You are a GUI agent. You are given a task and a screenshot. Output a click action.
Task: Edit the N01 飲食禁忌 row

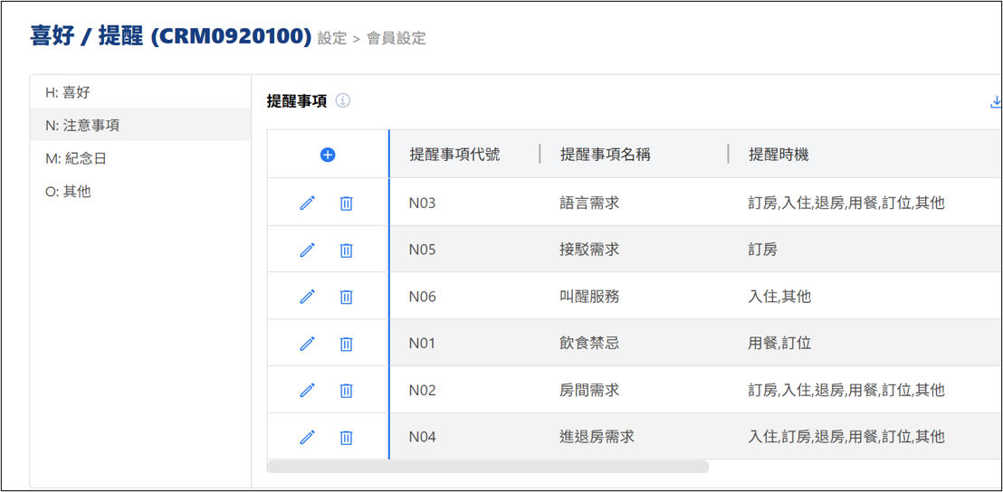[x=307, y=344]
